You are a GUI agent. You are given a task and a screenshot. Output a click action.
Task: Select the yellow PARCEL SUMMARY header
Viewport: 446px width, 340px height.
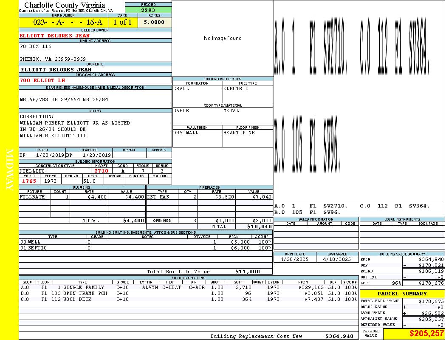coord(402,294)
